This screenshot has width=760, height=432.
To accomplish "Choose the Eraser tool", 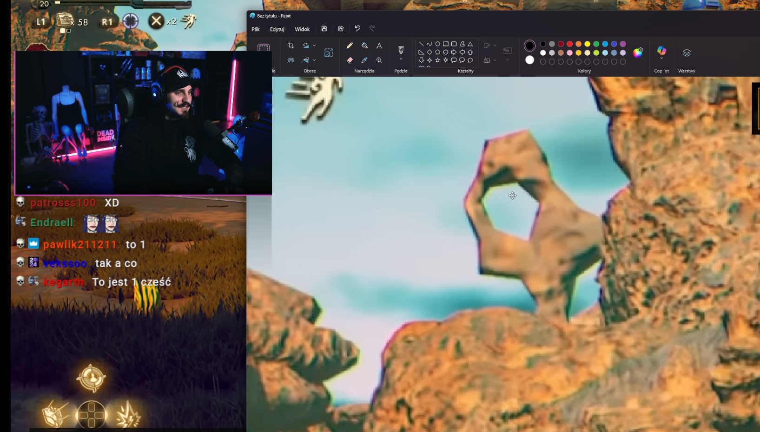I will click(x=350, y=60).
